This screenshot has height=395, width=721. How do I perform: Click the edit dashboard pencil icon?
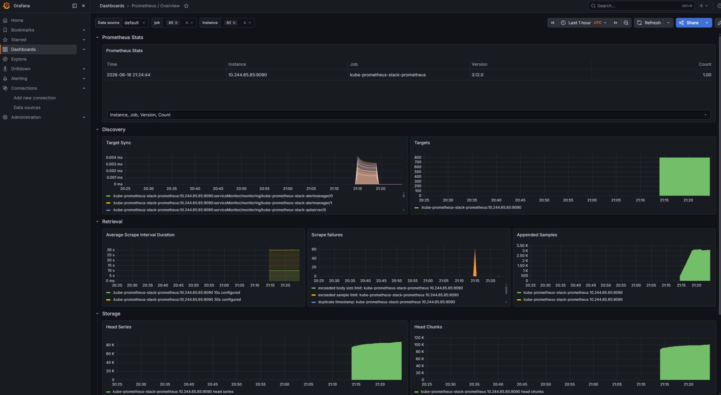coord(719,23)
